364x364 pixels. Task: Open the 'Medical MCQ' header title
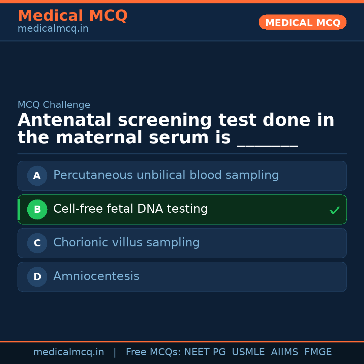[x=72, y=16]
